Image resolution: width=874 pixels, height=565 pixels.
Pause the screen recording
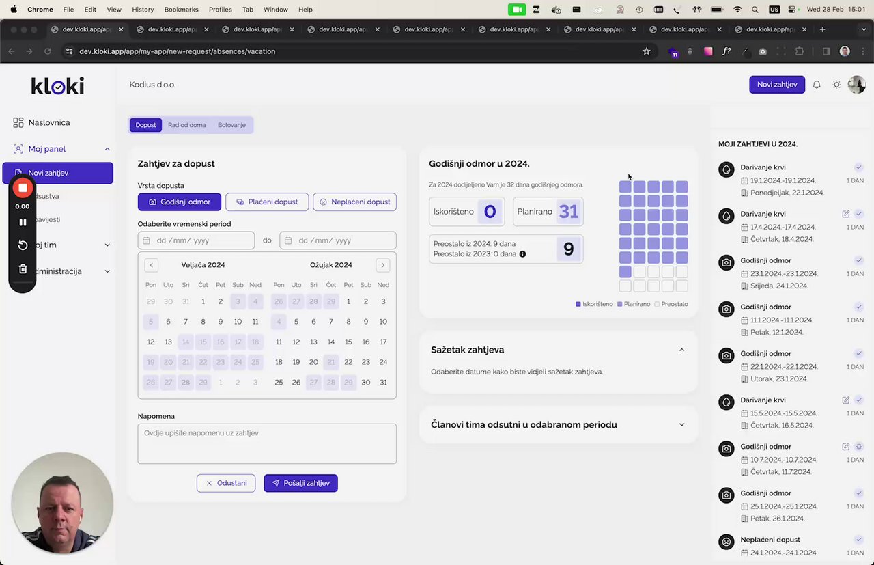23,222
